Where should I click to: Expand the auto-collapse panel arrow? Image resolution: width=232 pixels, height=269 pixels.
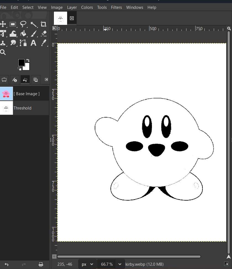[x=46, y=79]
